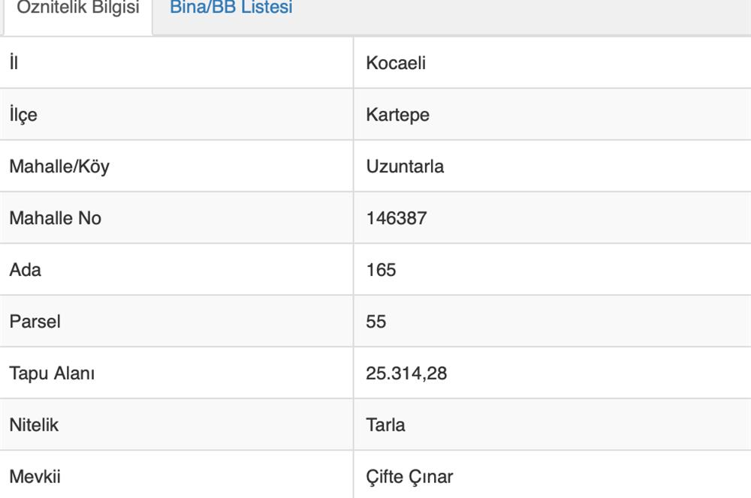Click the Mevkii row label
The height and width of the screenshot is (498, 751).
(x=35, y=477)
